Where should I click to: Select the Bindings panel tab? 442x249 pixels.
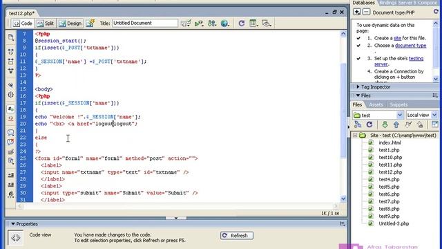[x=387, y=3]
